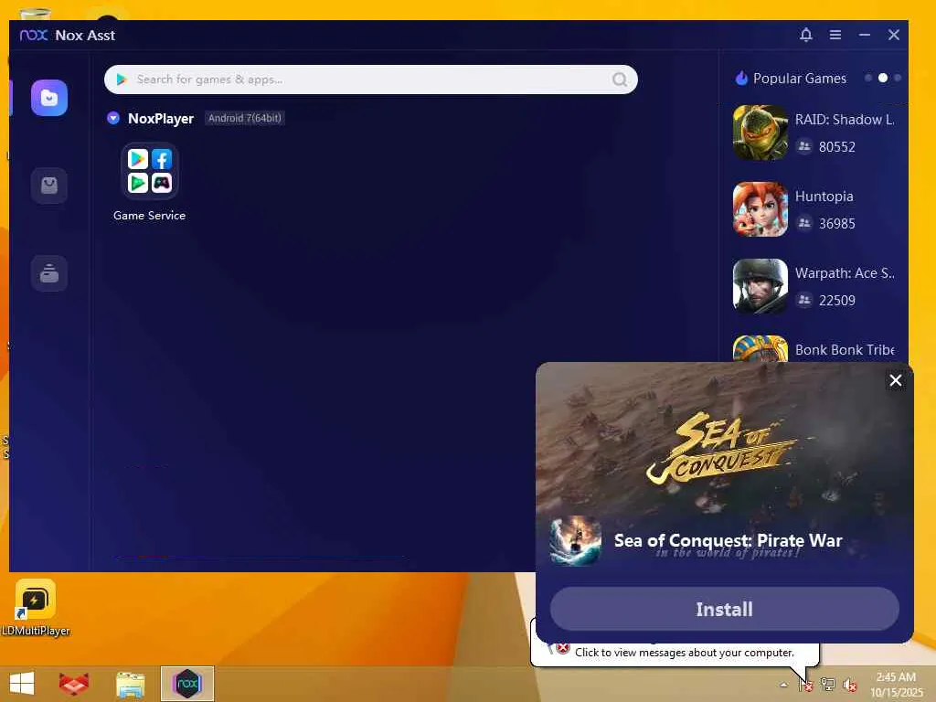
Task: Open File Explorer from taskbar
Action: (x=130, y=684)
